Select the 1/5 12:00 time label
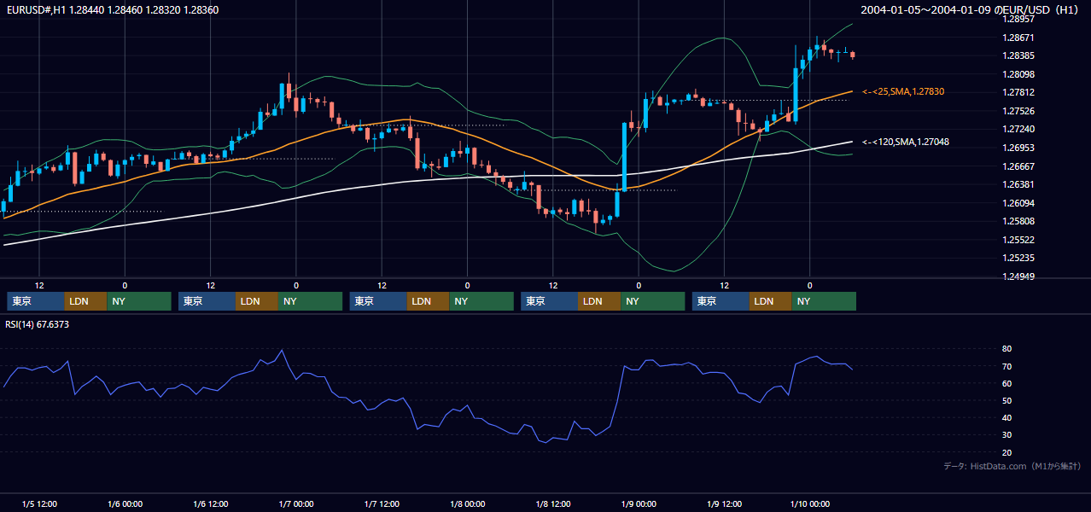 [x=39, y=504]
